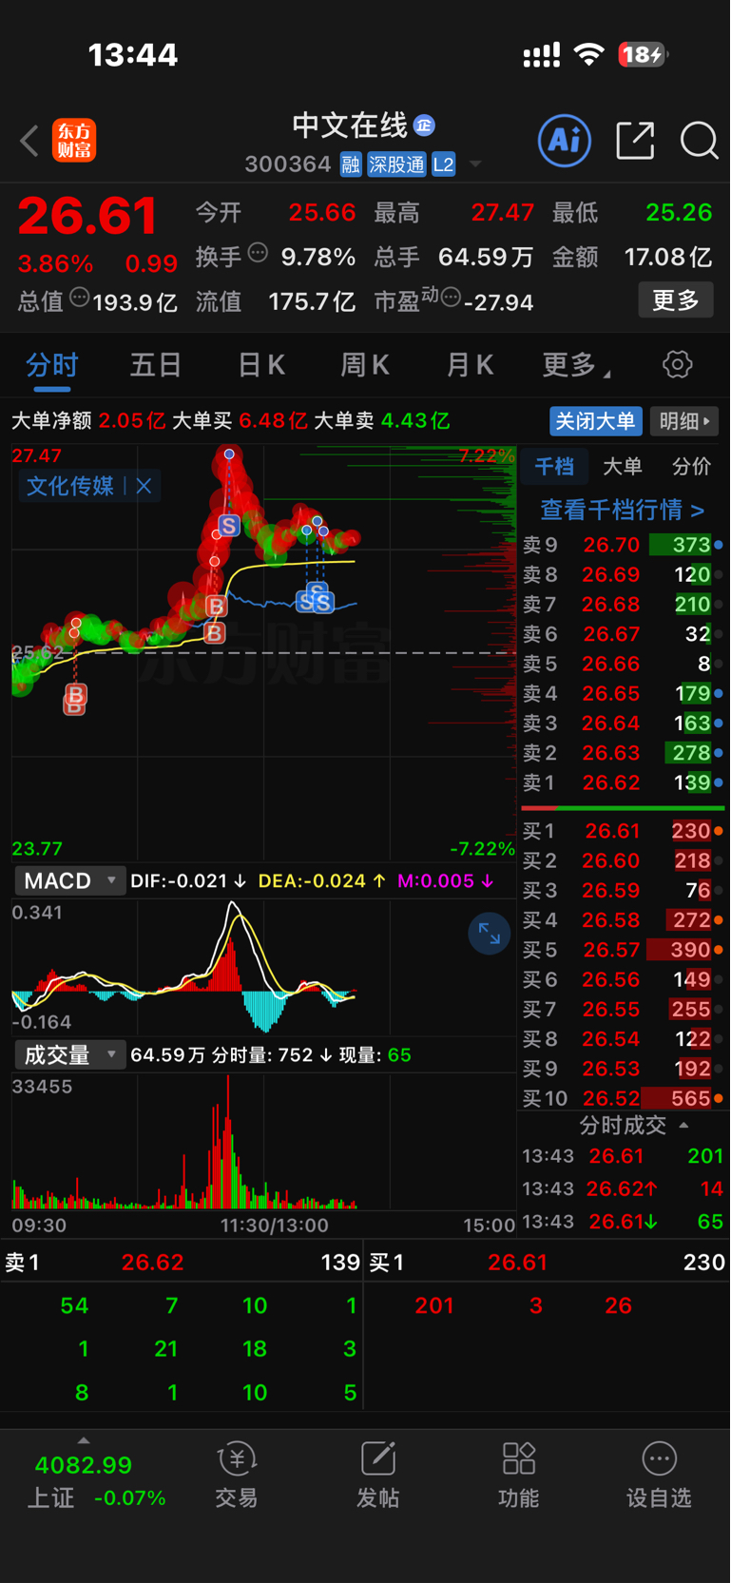
Task: Open 更多 chart period dropdown
Action: (577, 364)
